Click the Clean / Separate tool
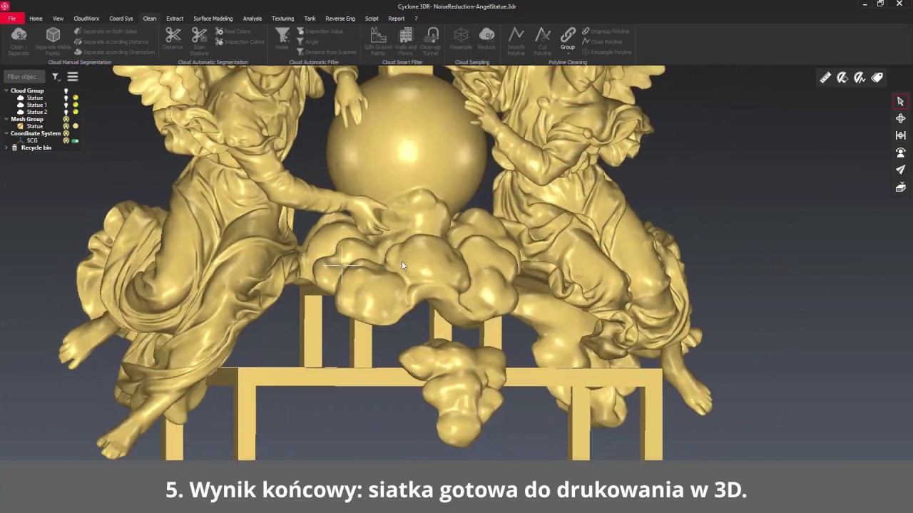 [x=19, y=41]
